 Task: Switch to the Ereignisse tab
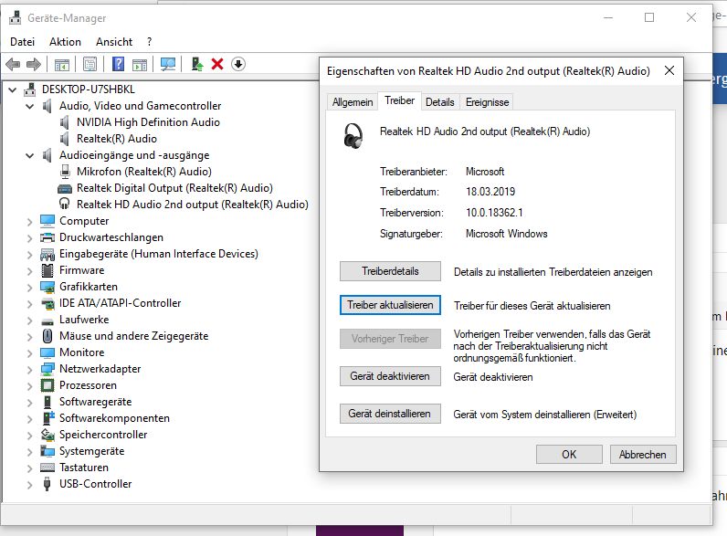tap(488, 102)
